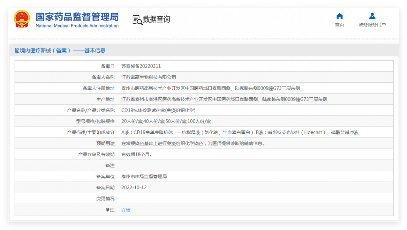Click the document icon beside 境内医疗器械
This screenshot has height=230, width=407.
pyautogui.click(x=17, y=51)
